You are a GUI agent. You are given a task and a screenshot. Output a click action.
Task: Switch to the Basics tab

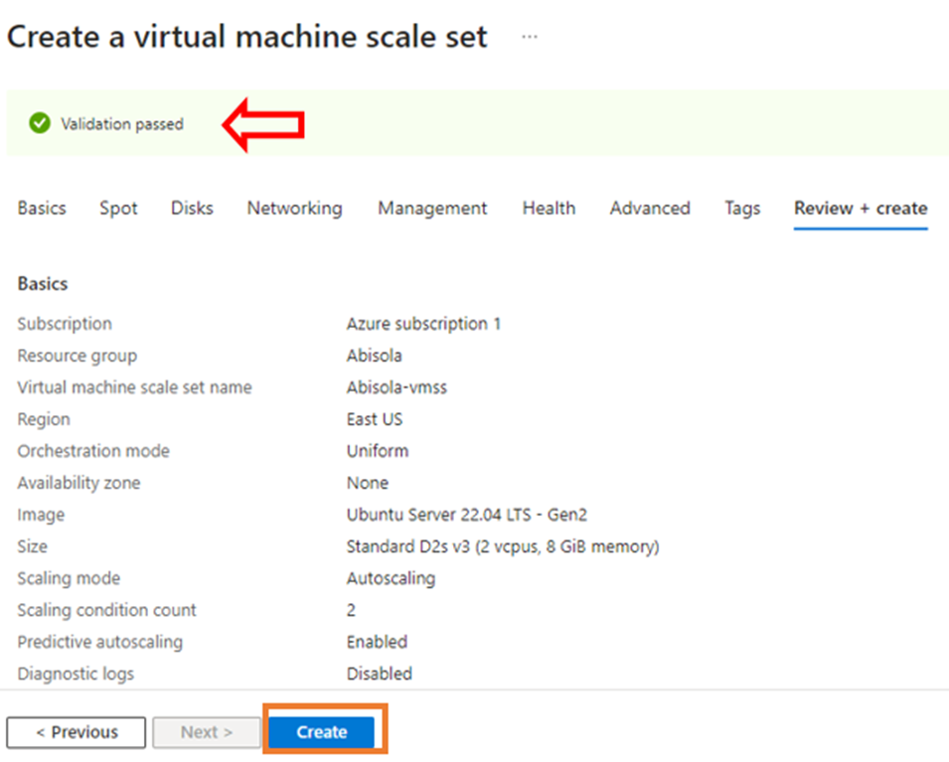(42, 209)
